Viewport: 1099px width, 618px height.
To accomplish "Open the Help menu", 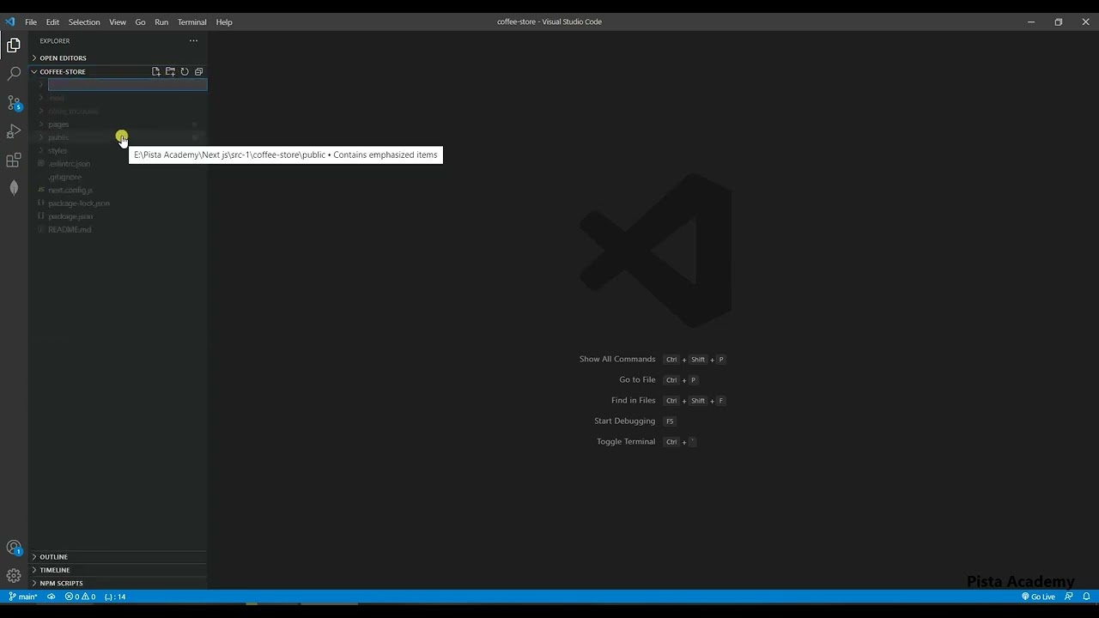I will pos(224,22).
